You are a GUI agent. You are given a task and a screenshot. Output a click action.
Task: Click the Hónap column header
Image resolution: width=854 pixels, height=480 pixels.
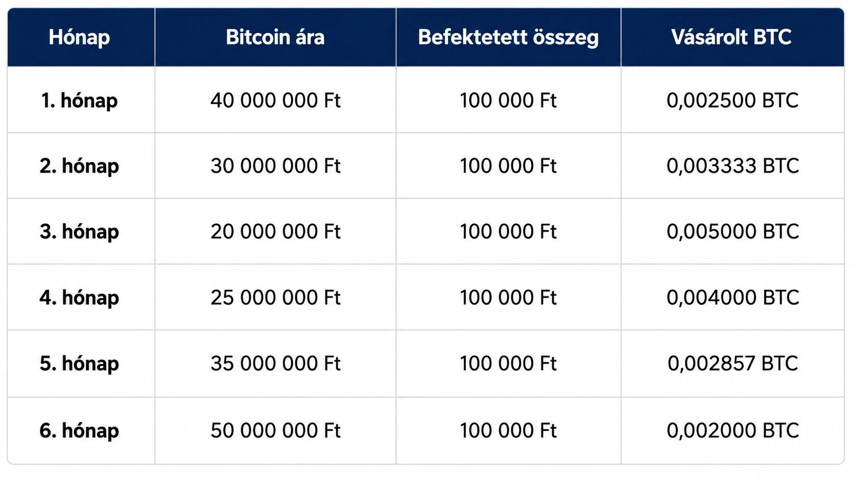click(x=79, y=37)
